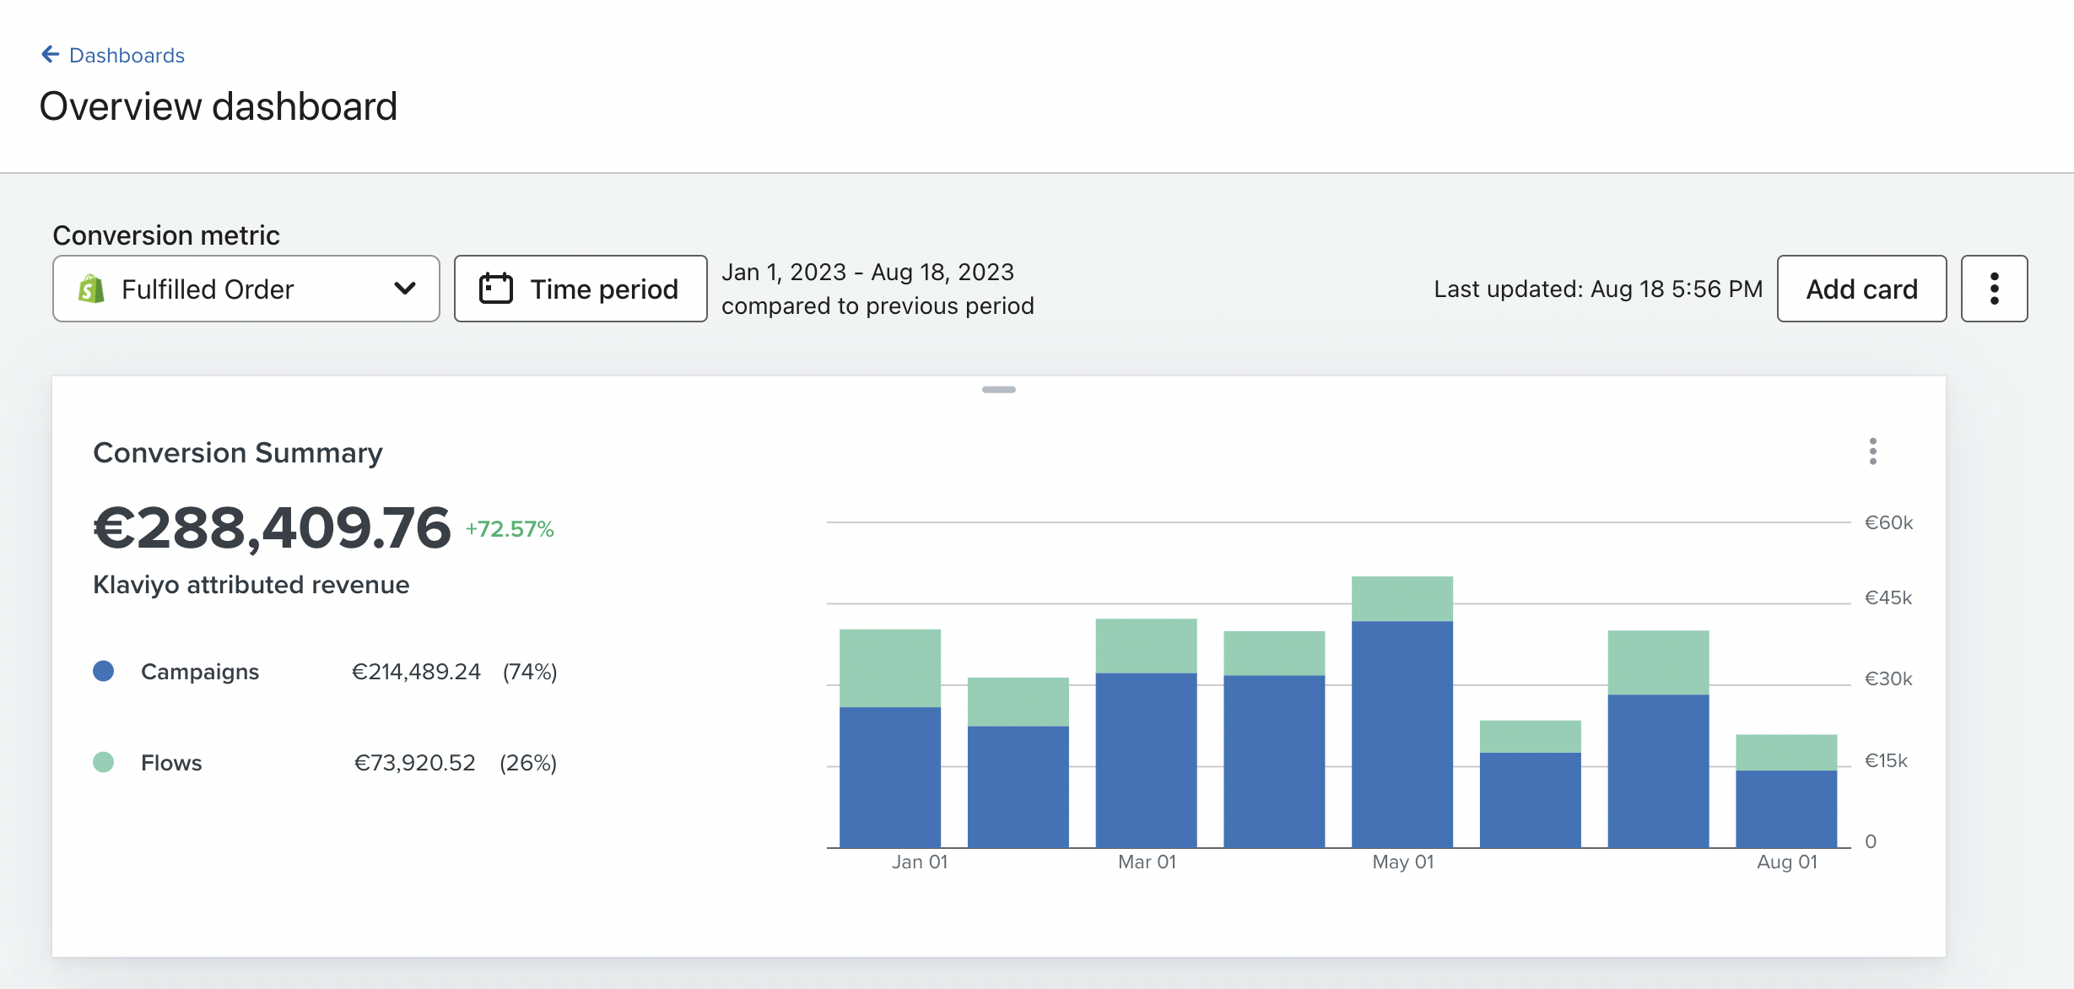The width and height of the screenshot is (2074, 989).
Task: Expand the Fulfilled Order conversion metric dropdown
Action: pyautogui.click(x=246, y=289)
